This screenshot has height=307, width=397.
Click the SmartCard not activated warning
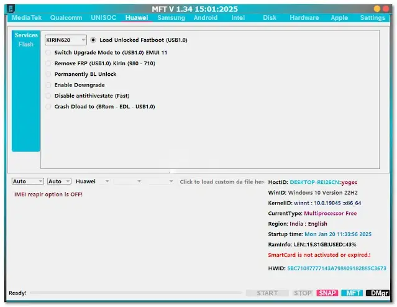[x=319, y=255]
